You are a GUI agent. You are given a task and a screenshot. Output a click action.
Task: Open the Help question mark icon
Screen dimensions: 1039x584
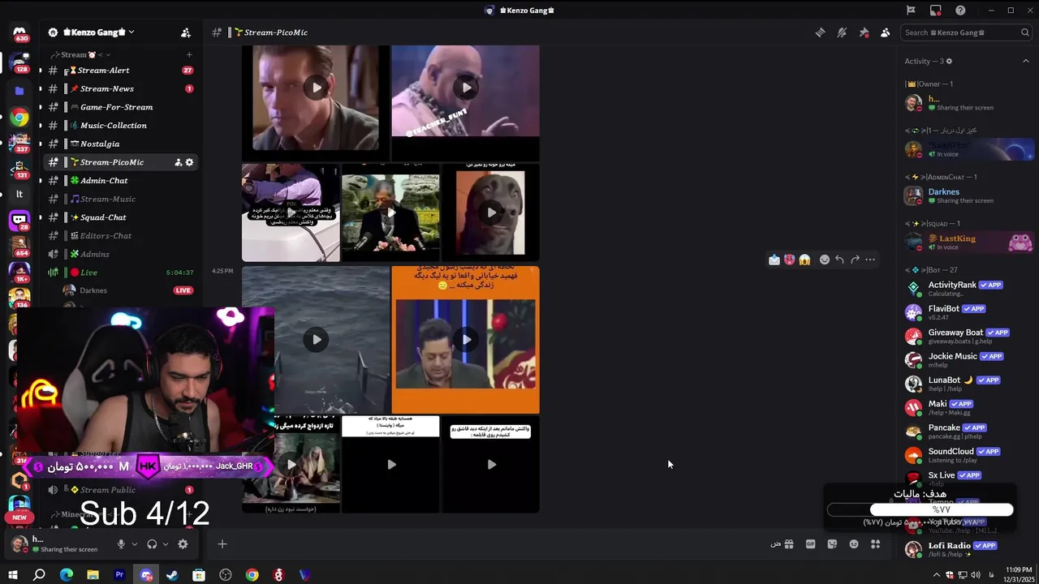pos(961,11)
